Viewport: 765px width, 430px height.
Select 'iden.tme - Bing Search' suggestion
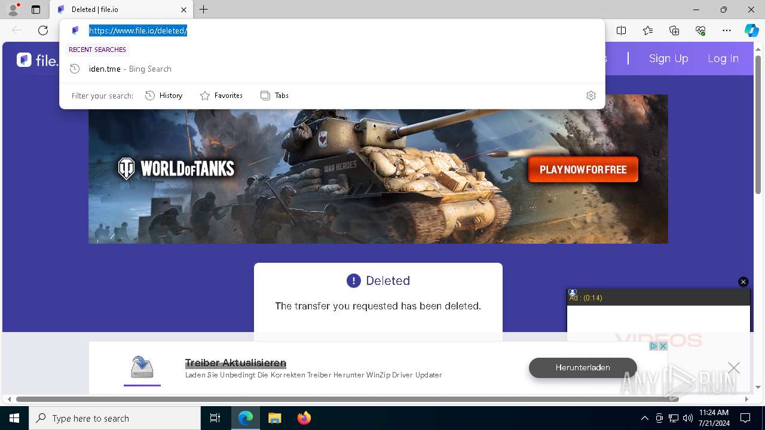coord(332,69)
